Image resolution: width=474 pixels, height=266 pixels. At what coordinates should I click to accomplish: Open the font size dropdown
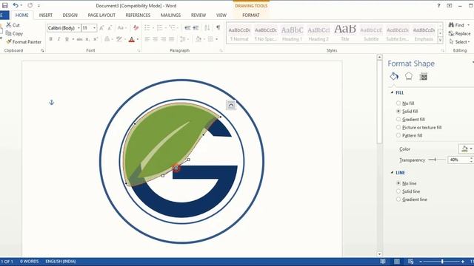(94, 28)
